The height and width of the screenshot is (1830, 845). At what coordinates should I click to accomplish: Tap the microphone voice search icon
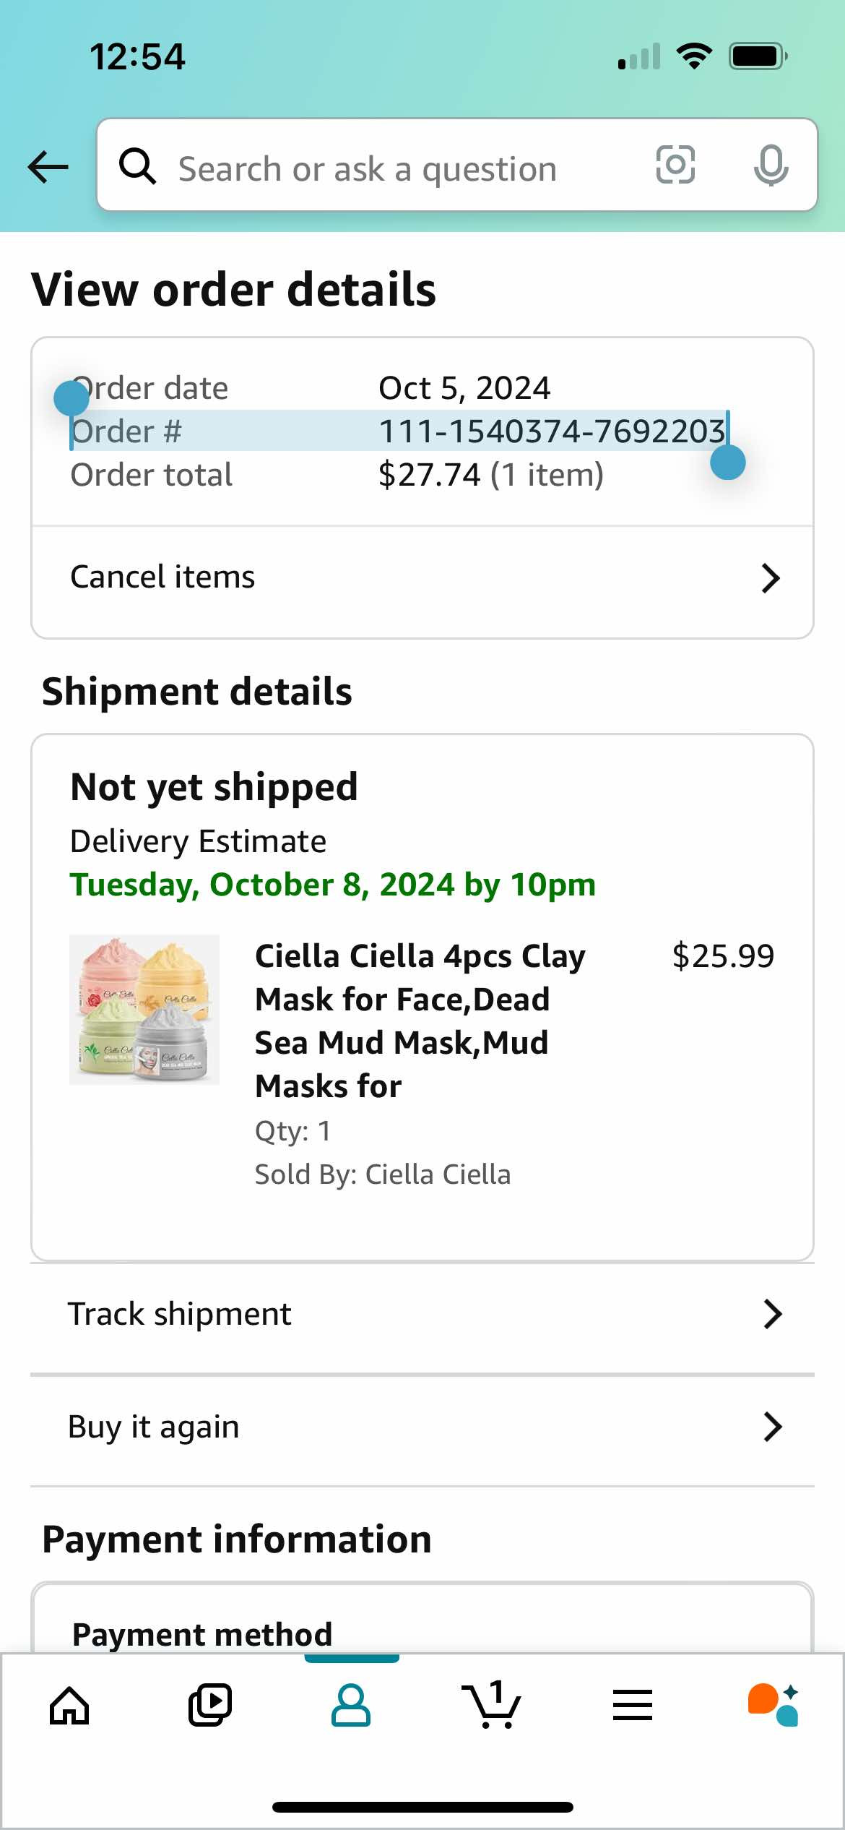[x=771, y=166]
